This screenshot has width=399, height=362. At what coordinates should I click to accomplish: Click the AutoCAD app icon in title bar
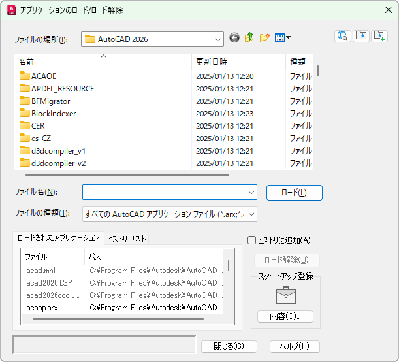(11, 10)
